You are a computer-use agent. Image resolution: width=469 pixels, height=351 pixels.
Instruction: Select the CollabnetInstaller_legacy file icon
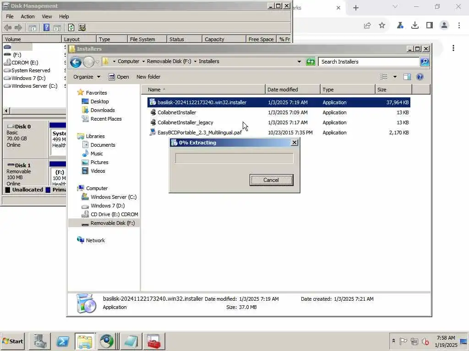point(153,122)
